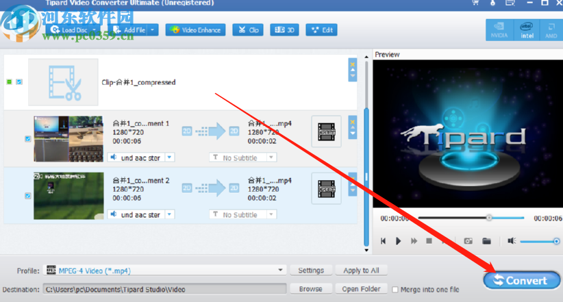Click the segment 2 output name 合并1_....mp4
Image resolution: width=563 pixels, height=302 pixels.
click(x=270, y=180)
